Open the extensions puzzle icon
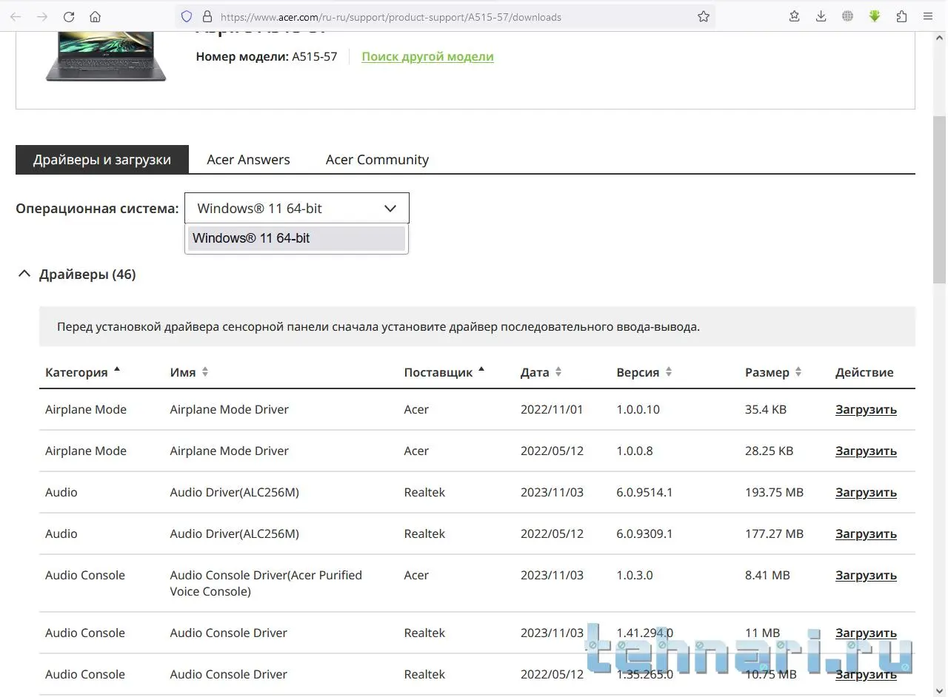 pyautogui.click(x=901, y=16)
